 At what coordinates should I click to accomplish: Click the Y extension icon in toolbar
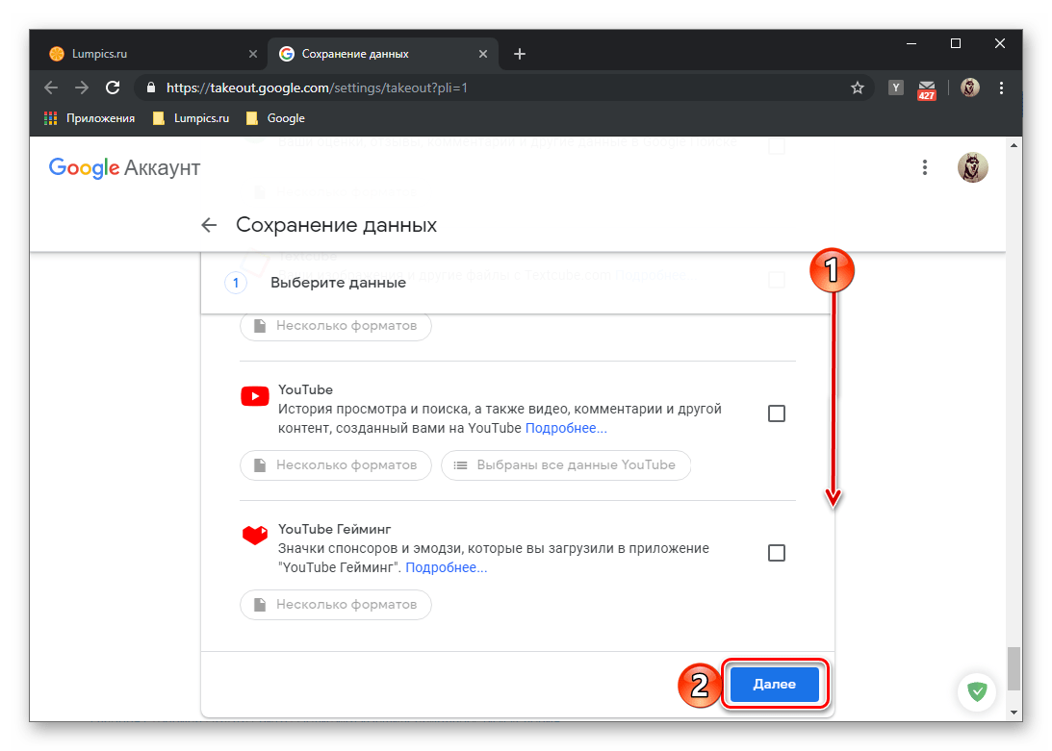[x=896, y=88]
